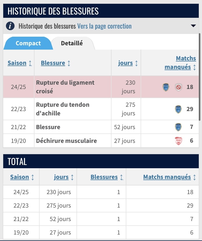202x241 pixels.
Task: Click the blue club crest in the 24/25 row
Action: coord(166,87)
